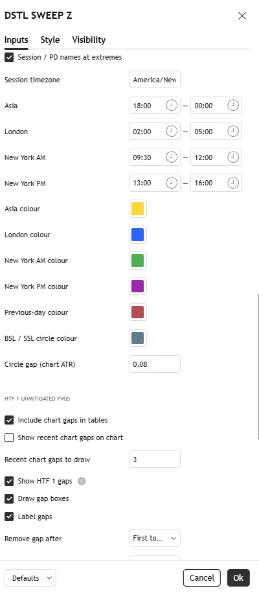Confirm settings with the Ok button
Viewport: 259px width, 595px height.
pyautogui.click(x=238, y=578)
